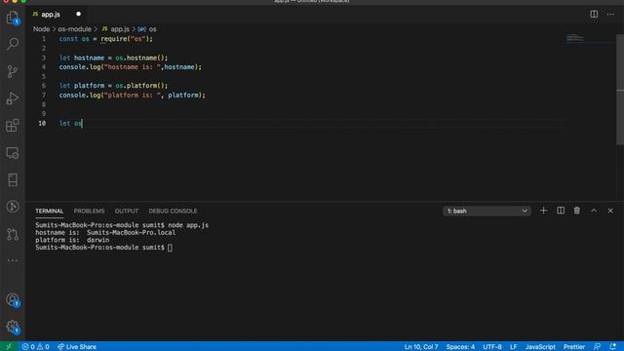Click Prettier in the status bar
624x351 pixels.
(x=574, y=347)
